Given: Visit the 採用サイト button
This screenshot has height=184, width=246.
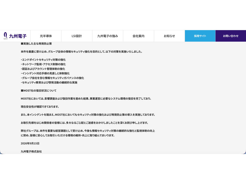Looking at the screenshot, I should click(200, 36).
